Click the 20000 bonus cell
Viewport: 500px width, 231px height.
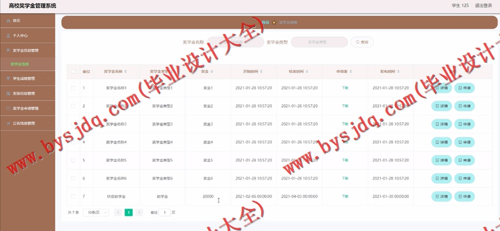208,196
